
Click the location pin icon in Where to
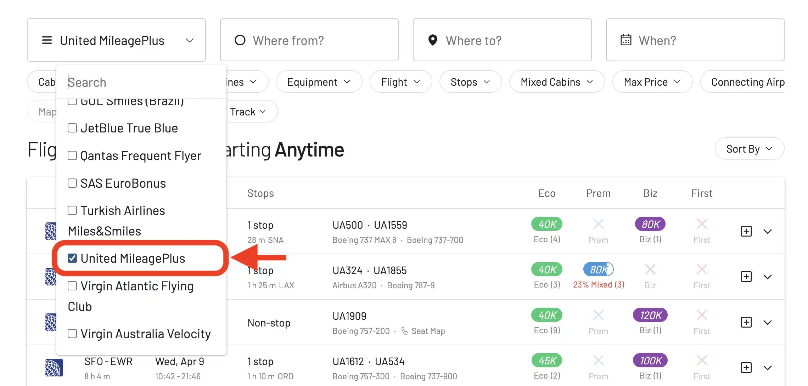click(x=433, y=40)
